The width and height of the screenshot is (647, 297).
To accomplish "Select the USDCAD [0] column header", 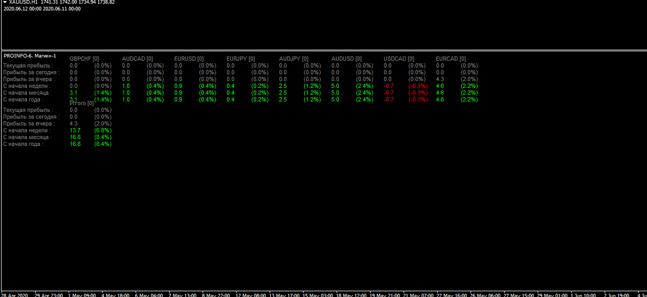I will 399,59.
